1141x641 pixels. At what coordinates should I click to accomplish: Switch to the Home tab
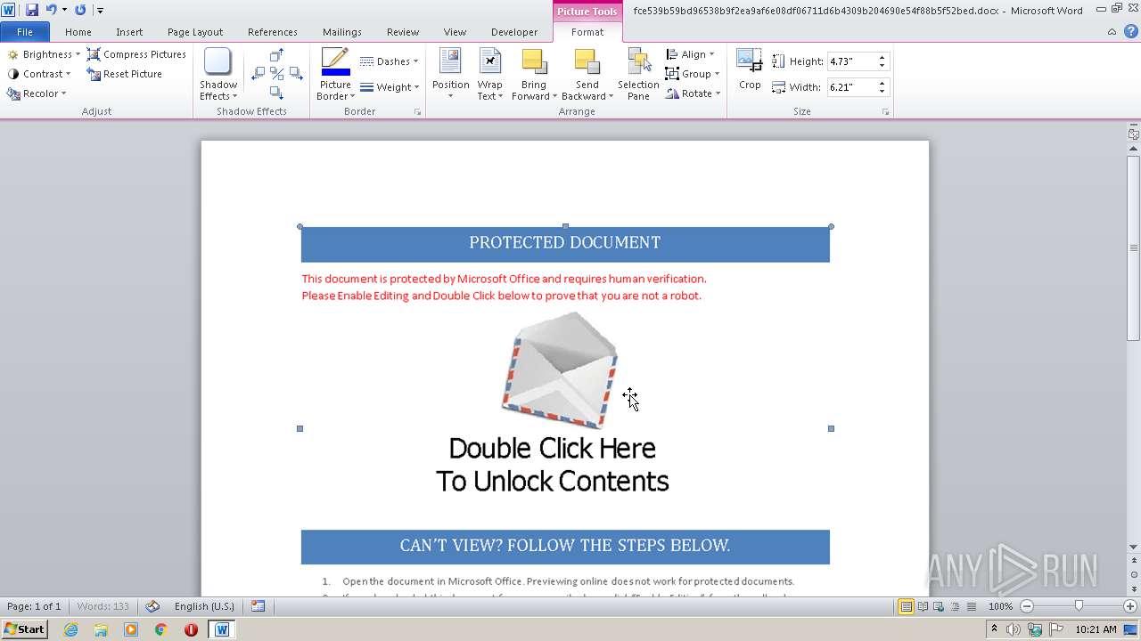pos(78,32)
